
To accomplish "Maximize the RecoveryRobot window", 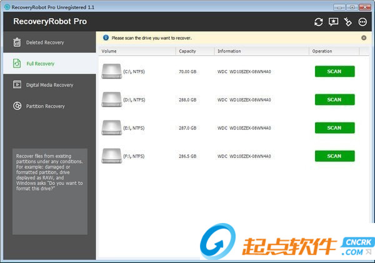I will (352, 7).
